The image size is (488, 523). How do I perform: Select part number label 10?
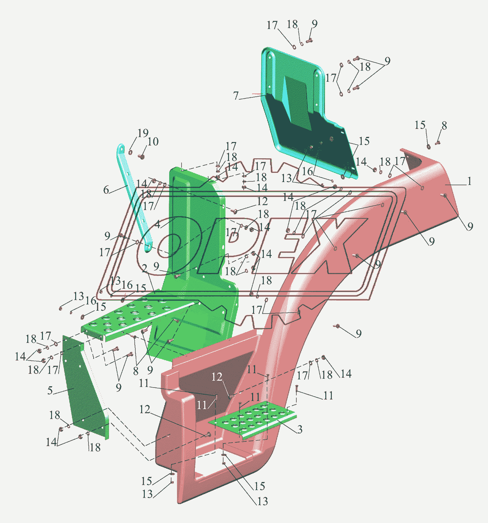153,142
